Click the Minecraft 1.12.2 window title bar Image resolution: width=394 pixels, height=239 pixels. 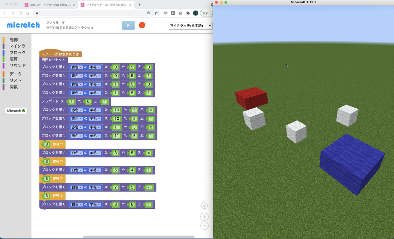[x=304, y=2]
